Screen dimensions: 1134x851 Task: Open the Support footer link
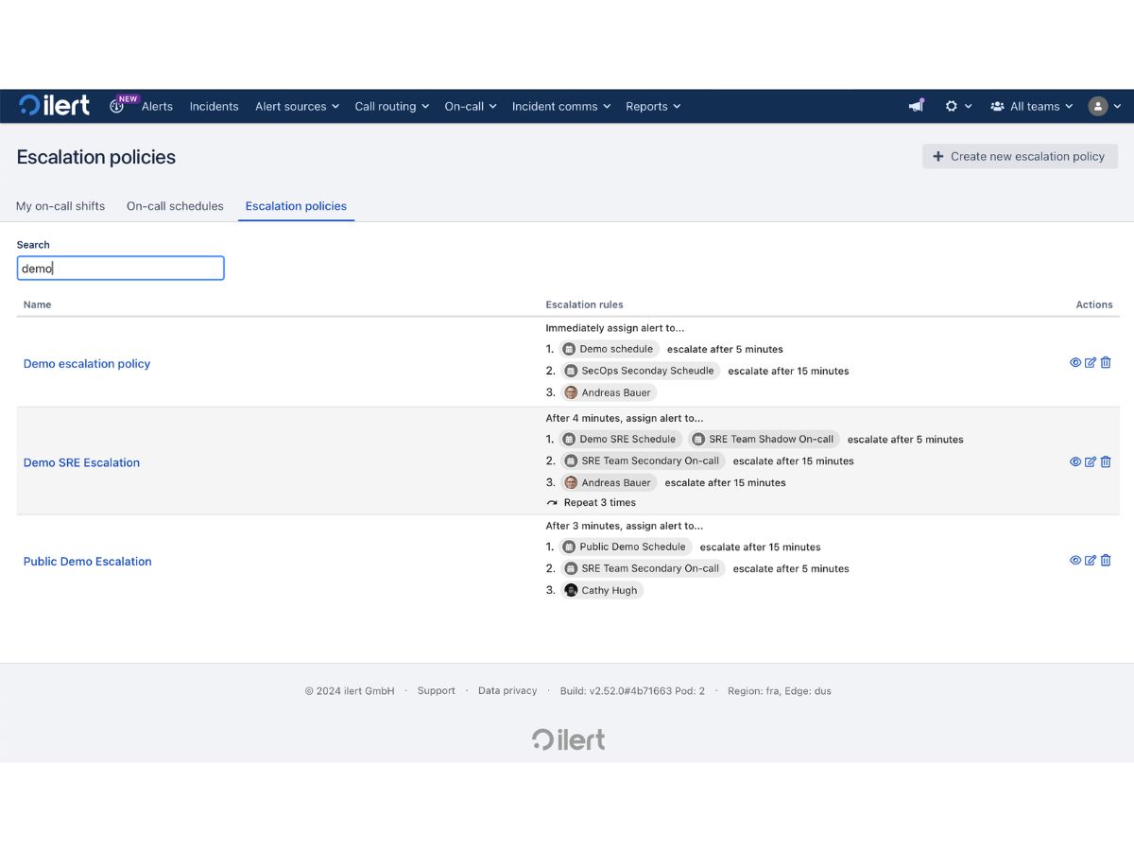pyautogui.click(x=436, y=690)
